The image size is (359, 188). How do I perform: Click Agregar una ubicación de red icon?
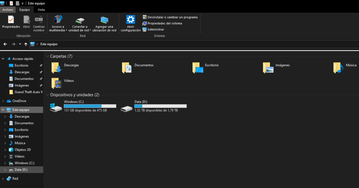click(104, 20)
